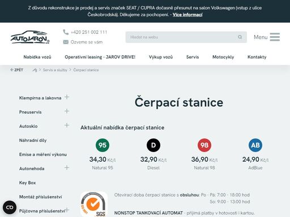Expand Klempírna a lakovna submenu
Viewport: 290px width, 217px height.
[67, 97]
